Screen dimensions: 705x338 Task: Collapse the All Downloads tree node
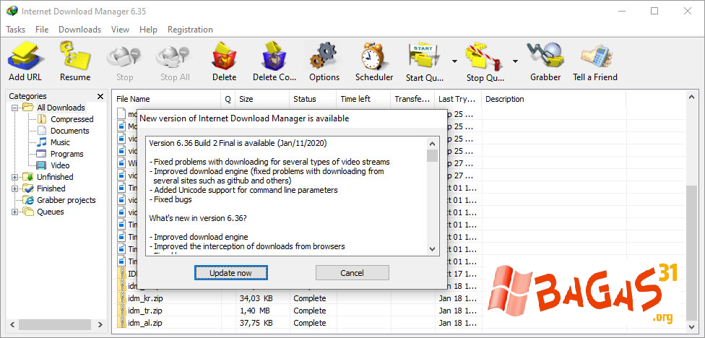[x=15, y=108]
